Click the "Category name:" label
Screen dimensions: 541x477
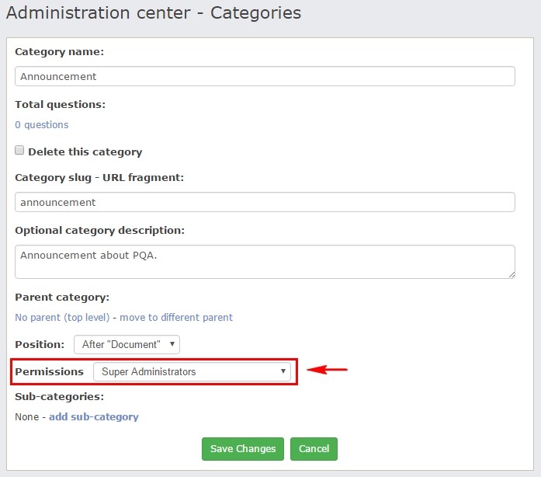(x=59, y=52)
